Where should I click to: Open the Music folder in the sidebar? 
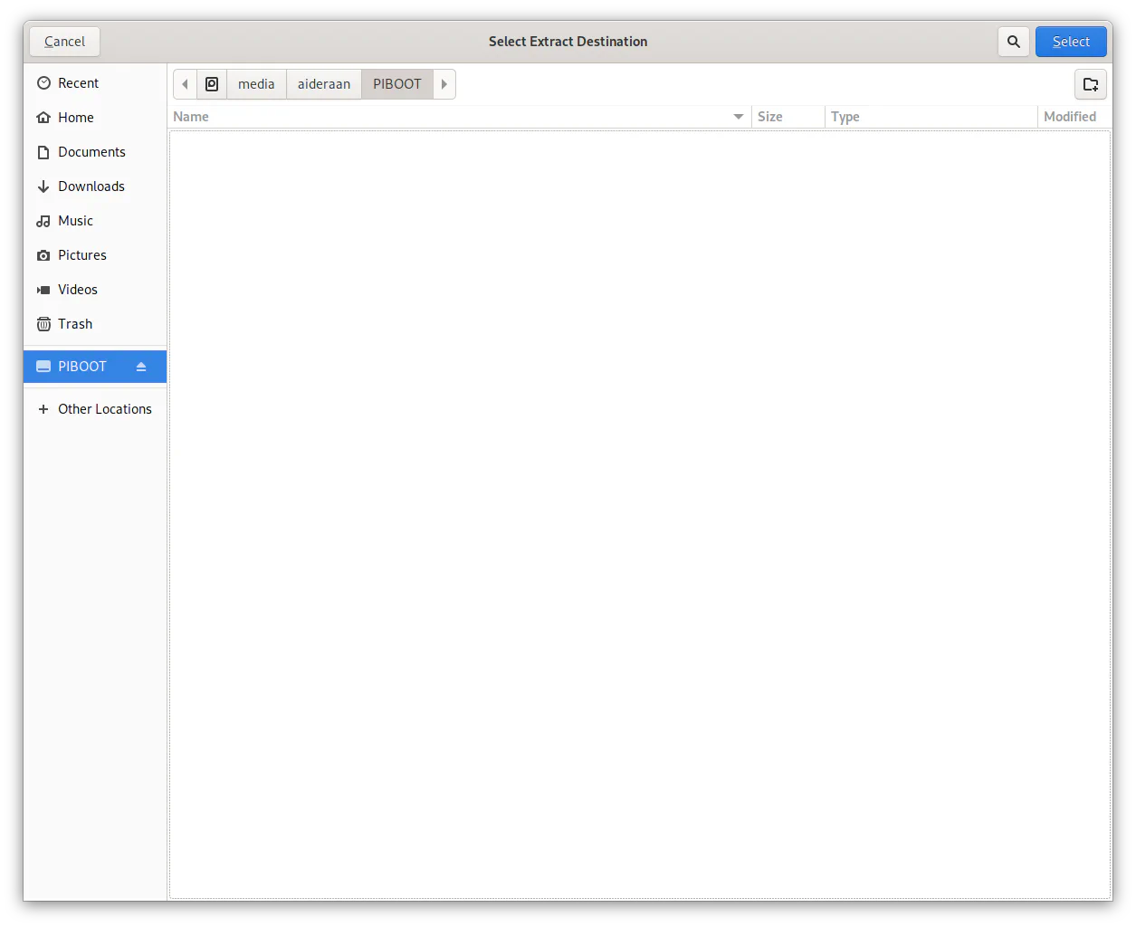95,221
